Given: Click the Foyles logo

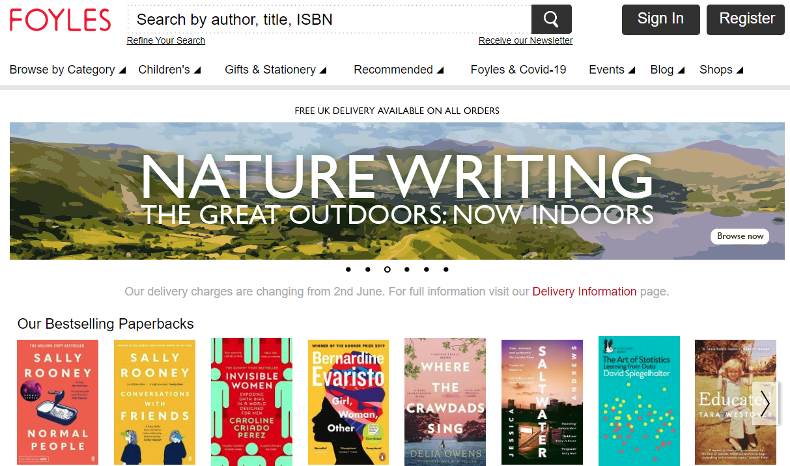Looking at the screenshot, I should point(61,20).
